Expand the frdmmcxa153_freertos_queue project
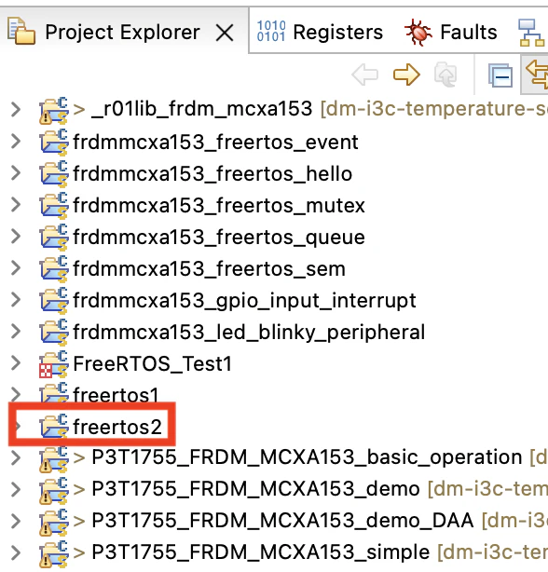Viewport: 548px width, 572px height. (15, 237)
